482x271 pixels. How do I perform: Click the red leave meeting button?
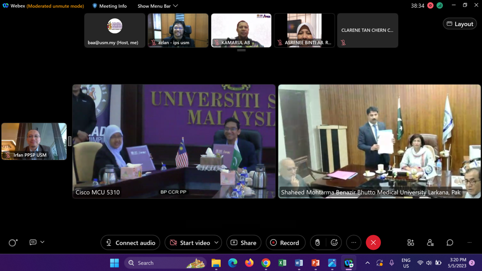pos(373,243)
